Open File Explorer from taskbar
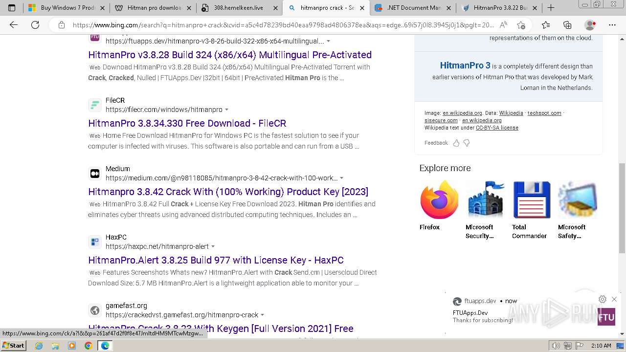This screenshot has height=352, width=626. (55, 346)
